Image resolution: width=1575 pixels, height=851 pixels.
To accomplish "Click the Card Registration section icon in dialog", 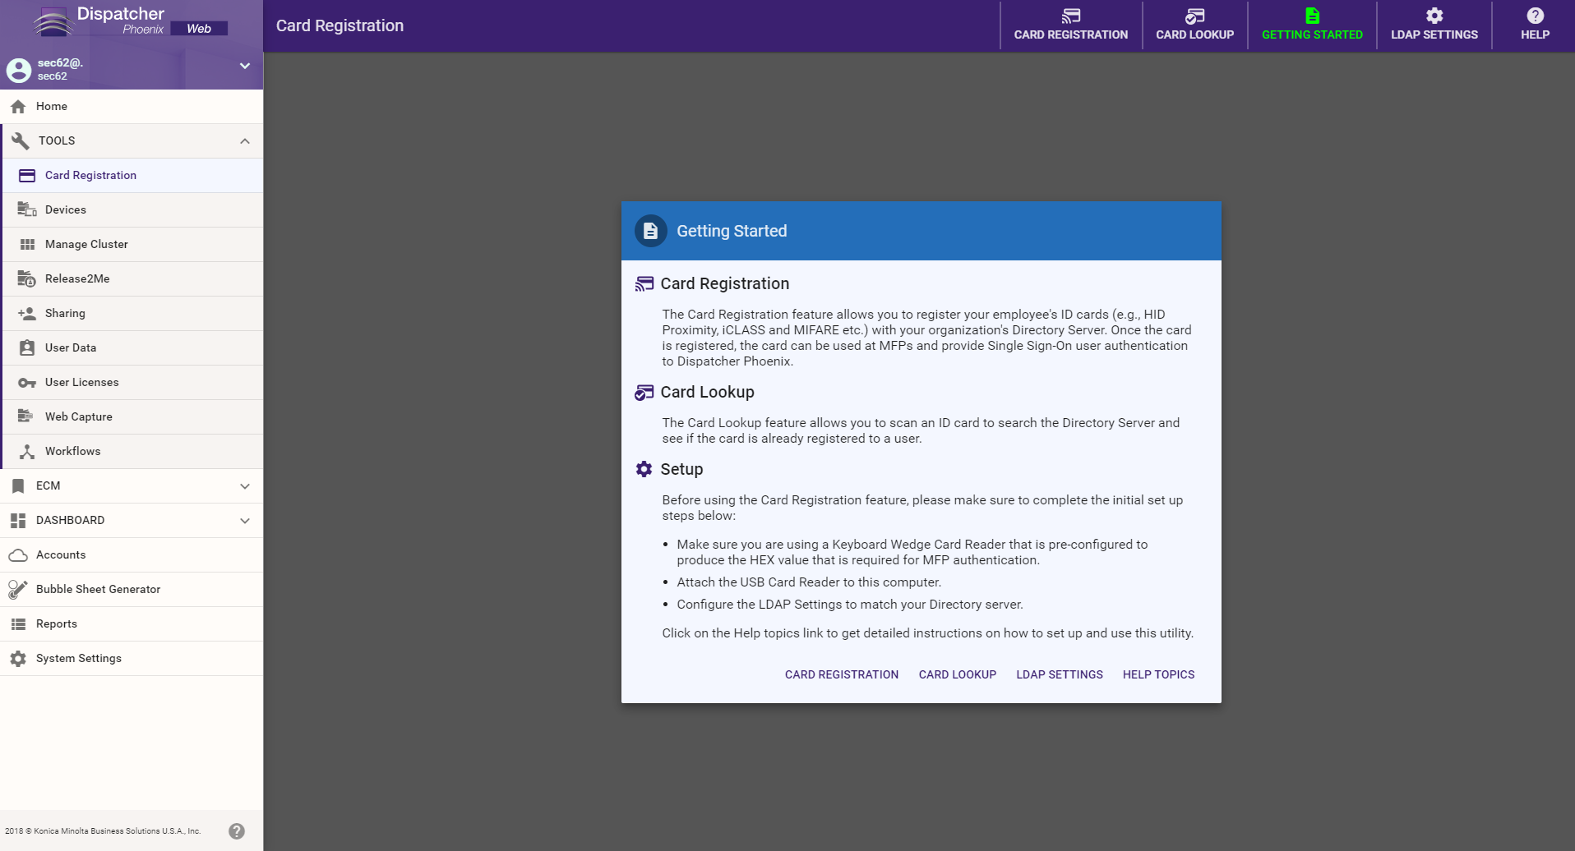I will point(644,284).
